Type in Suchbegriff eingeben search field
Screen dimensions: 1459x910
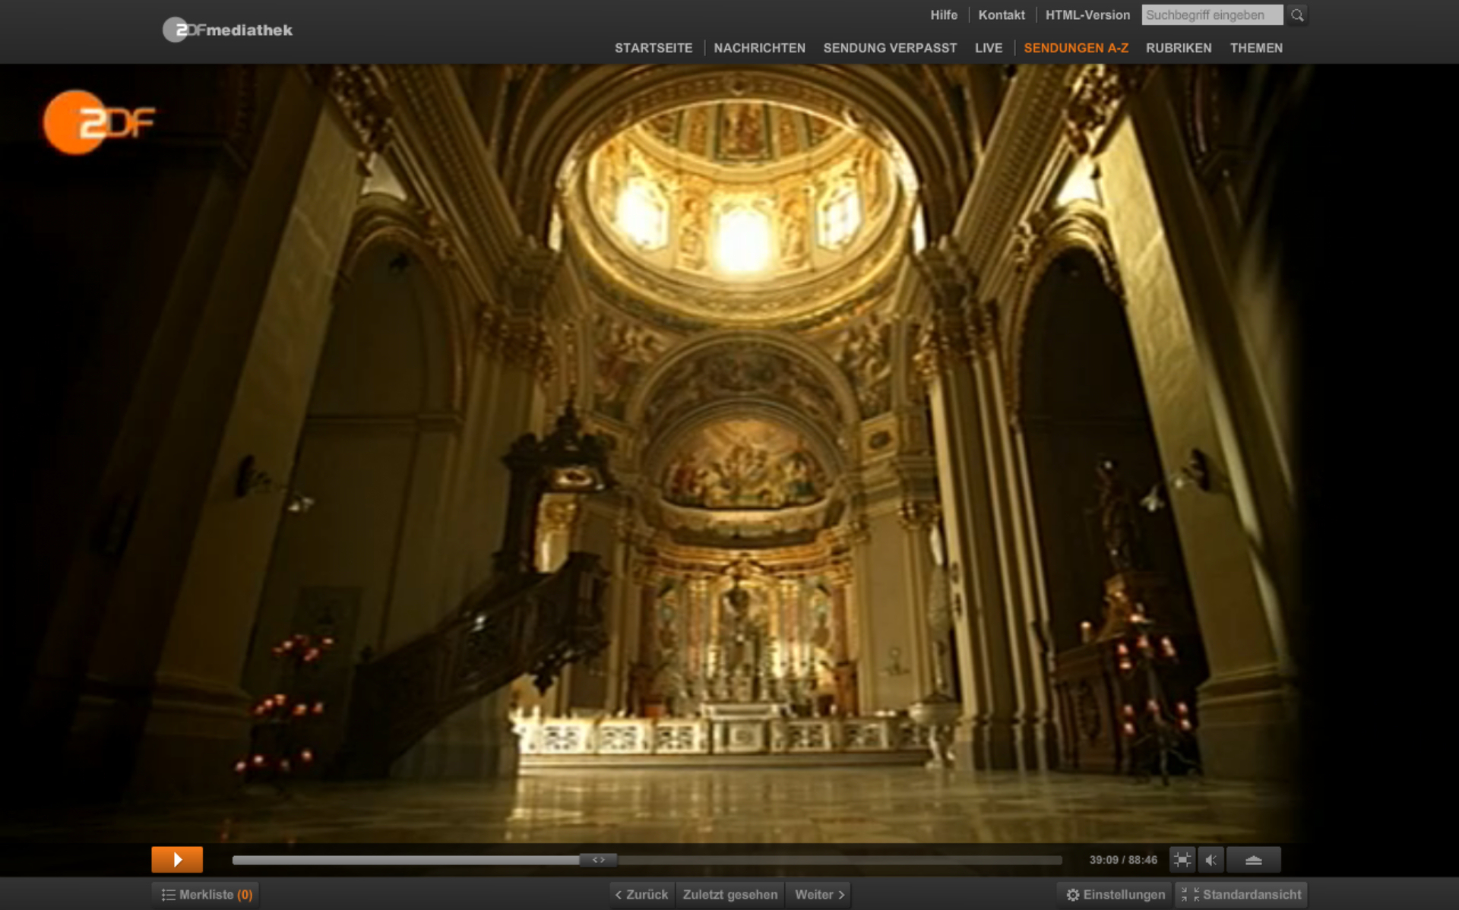[x=1211, y=15]
